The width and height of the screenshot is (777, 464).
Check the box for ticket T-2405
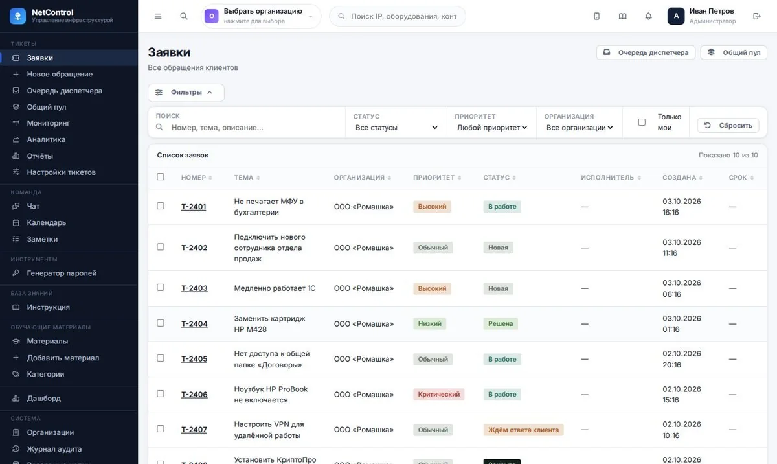pyautogui.click(x=161, y=358)
